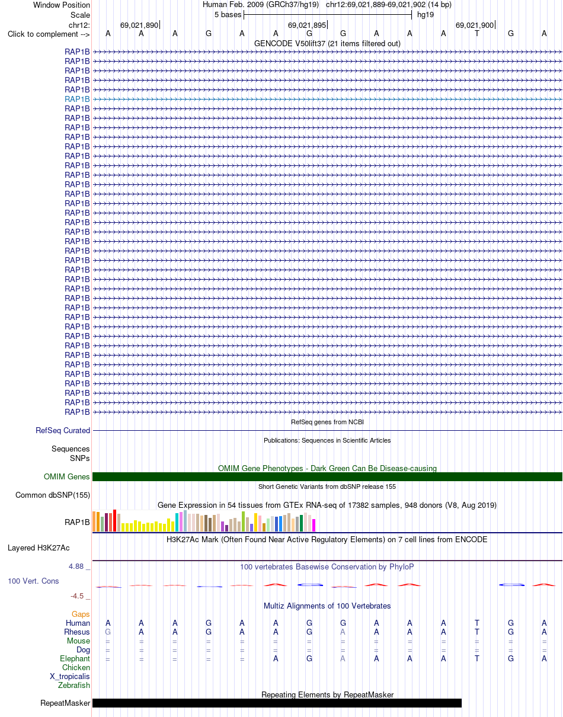Click the magenta bar in GTEx expression chart
The width and height of the screenshot is (563, 717).
click(x=314, y=525)
